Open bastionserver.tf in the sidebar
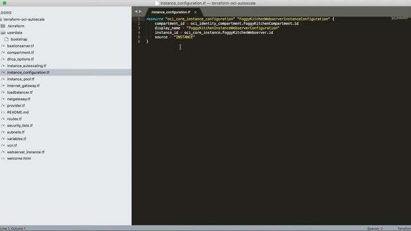This screenshot has height=231, width=411. pyautogui.click(x=21, y=46)
